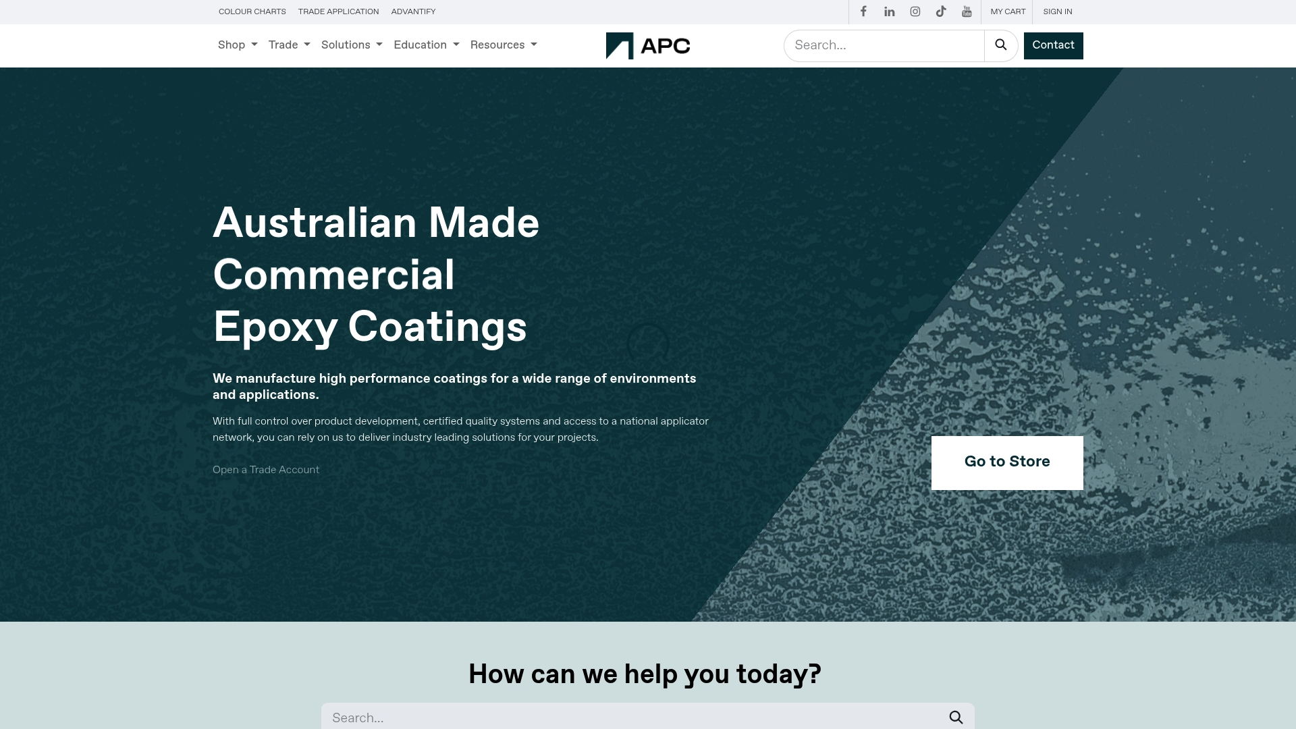Screen dimensions: 1296x729
Task: Select the ADVANTIFY menu item
Action: click(413, 11)
